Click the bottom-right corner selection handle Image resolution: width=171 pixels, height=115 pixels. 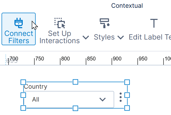click(x=127, y=108)
